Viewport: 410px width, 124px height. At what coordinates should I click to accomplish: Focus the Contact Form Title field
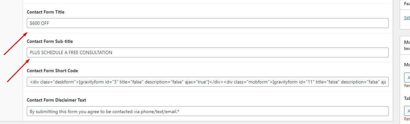(x=208, y=23)
